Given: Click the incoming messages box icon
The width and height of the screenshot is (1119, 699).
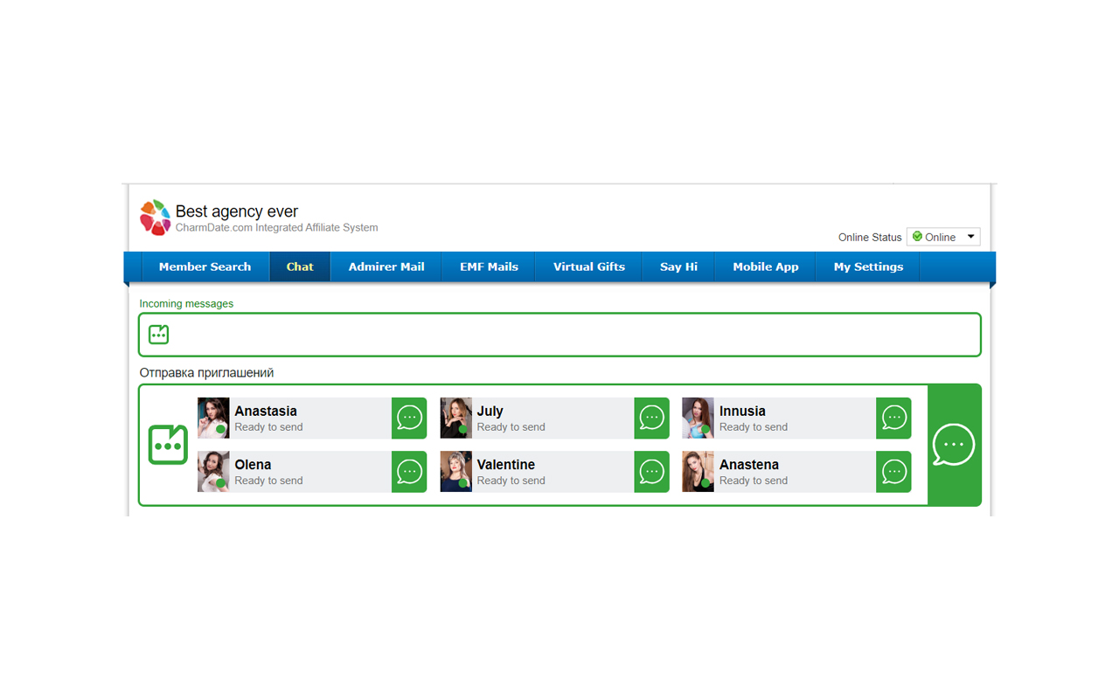Looking at the screenshot, I should [158, 335].
